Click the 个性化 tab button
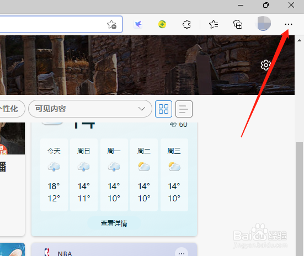The height and width of the screenshot is (256, 304). click(12, 109)
